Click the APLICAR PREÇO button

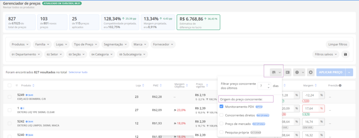[x=331, y=72]
